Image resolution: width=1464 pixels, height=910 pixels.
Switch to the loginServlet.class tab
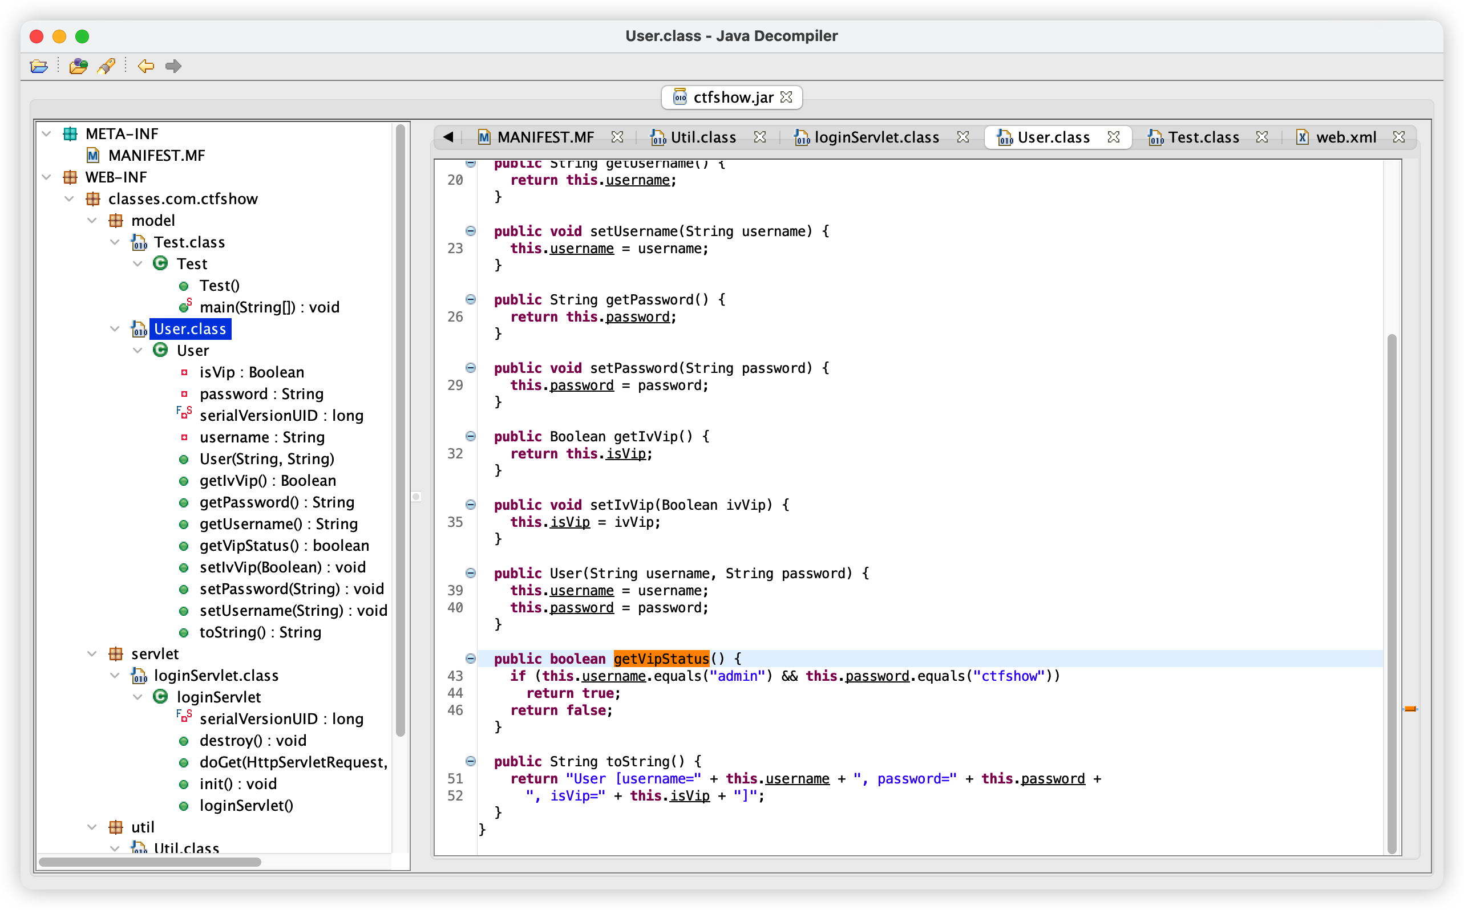(867, 137)
